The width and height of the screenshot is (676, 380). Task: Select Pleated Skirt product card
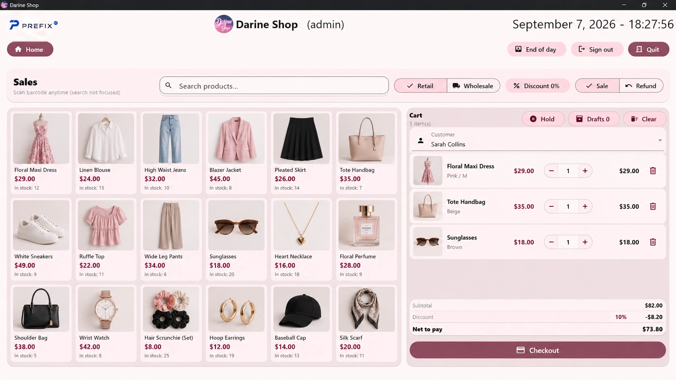pos(301,152)
